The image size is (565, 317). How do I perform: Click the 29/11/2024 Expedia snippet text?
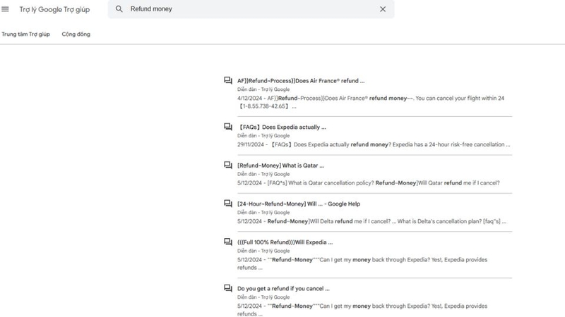[x=374, y=144]
